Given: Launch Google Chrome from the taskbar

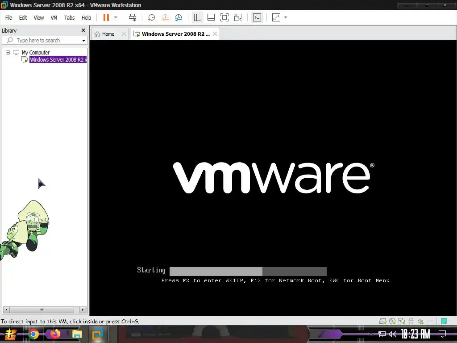Looking at the screenshot, I should click(x=33, y=334).
